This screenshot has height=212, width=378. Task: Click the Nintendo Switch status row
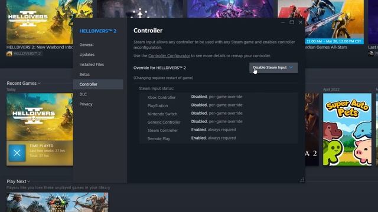[x=218, y=114]
